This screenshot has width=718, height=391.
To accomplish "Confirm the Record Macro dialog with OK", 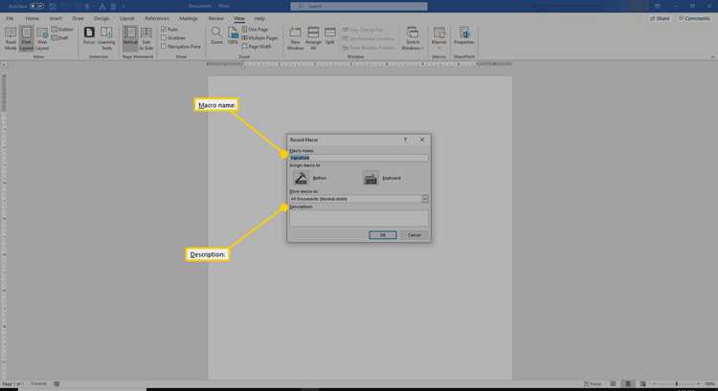I will (x=383, y=235).
